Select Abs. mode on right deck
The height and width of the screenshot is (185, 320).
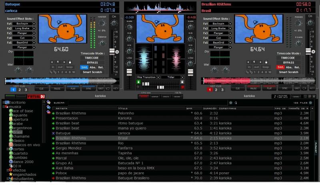[289, 67]
